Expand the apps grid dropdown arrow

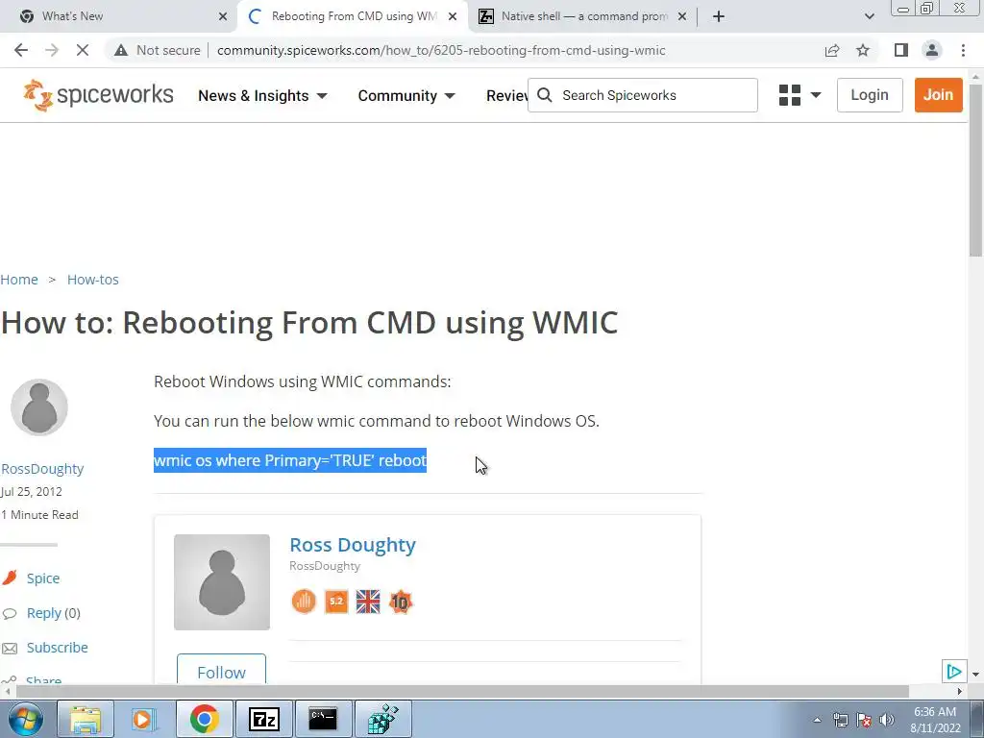point(816,95)
